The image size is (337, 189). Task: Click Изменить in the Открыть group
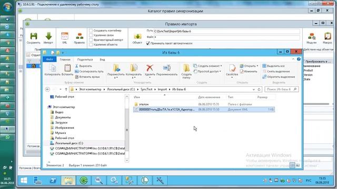click(249, 71)
